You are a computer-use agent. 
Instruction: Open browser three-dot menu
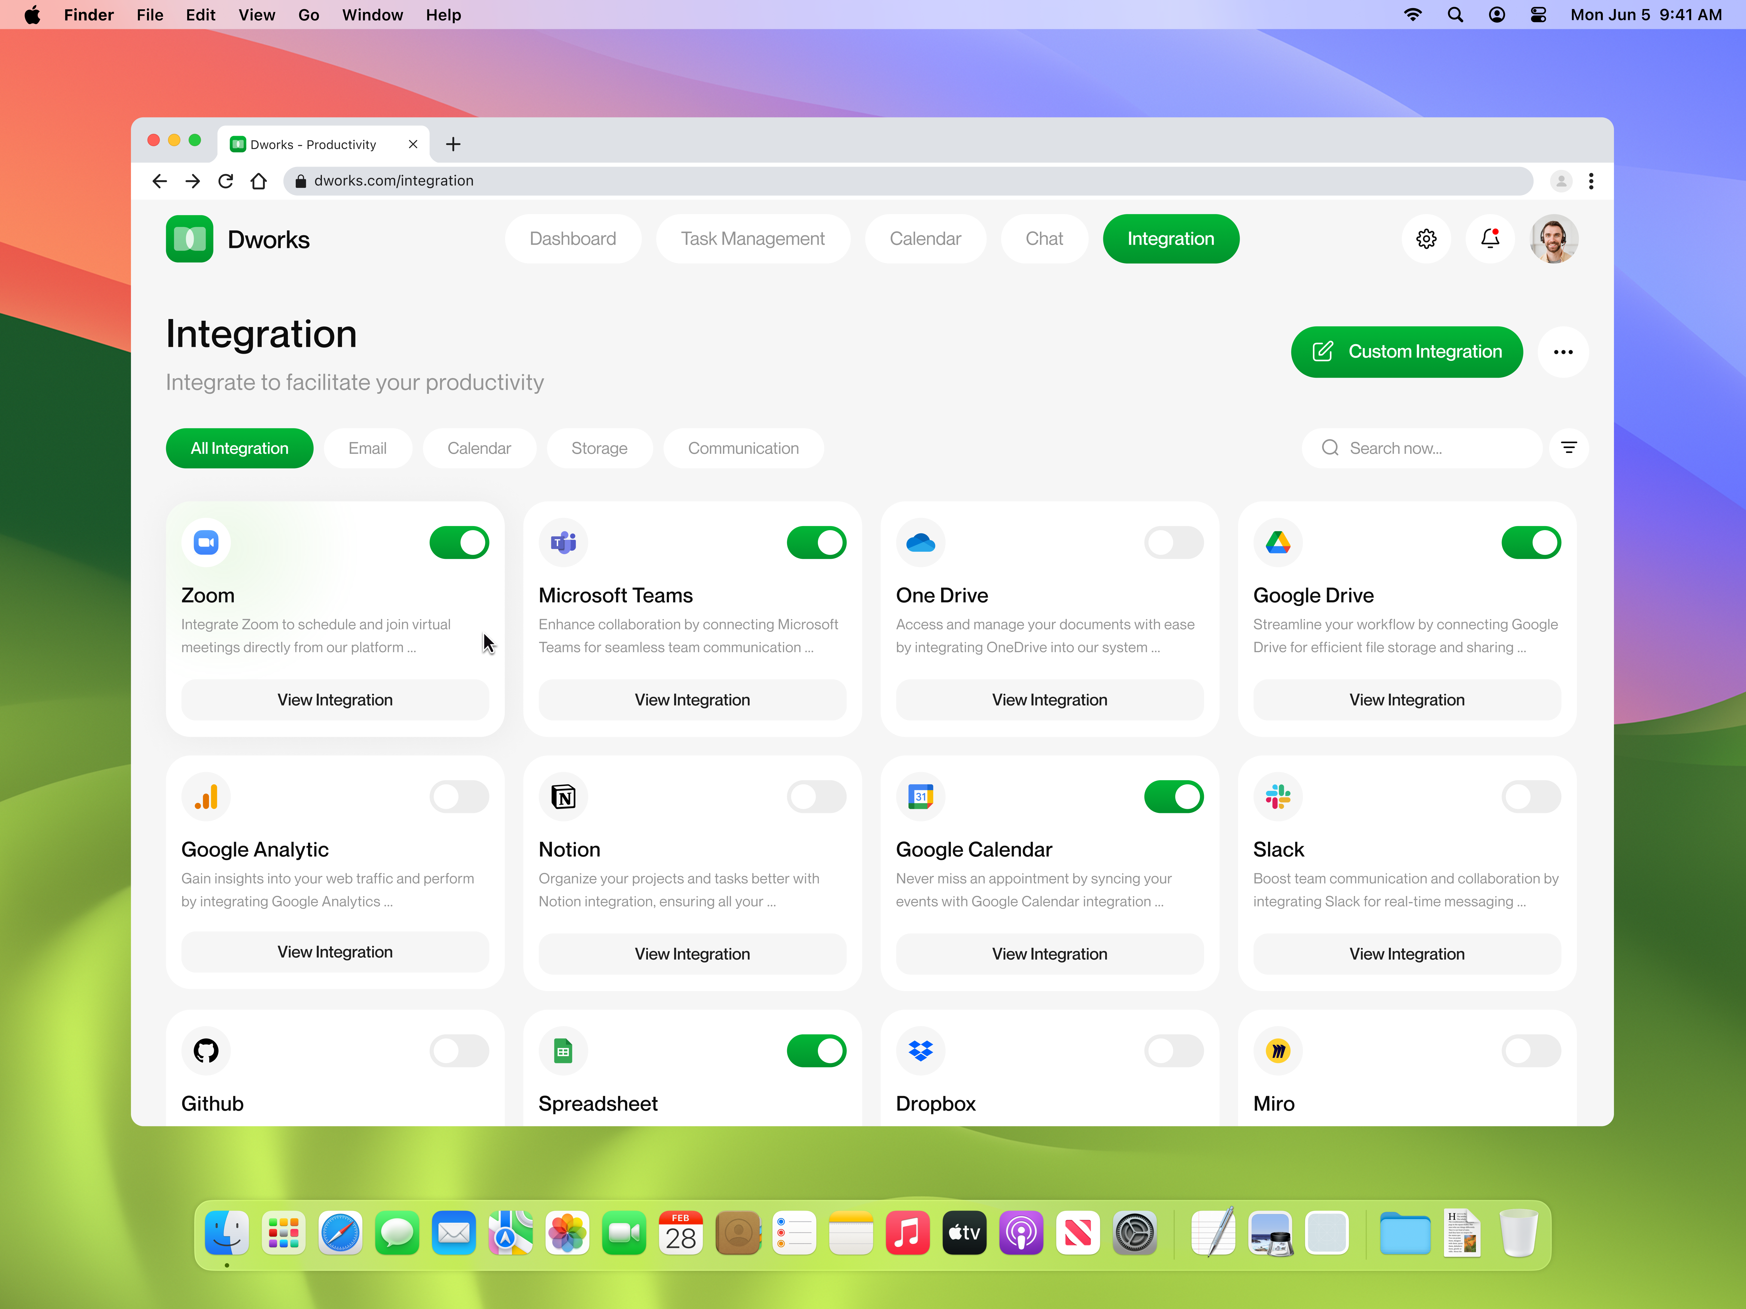click(1590, 181)
